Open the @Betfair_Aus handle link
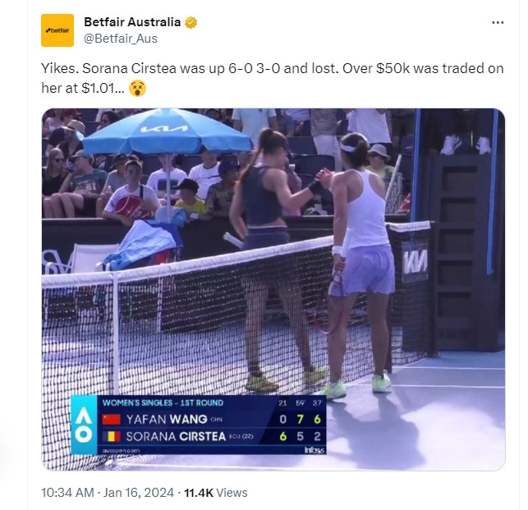This screenshot has width=528, height=510. [x=121, y=39]
